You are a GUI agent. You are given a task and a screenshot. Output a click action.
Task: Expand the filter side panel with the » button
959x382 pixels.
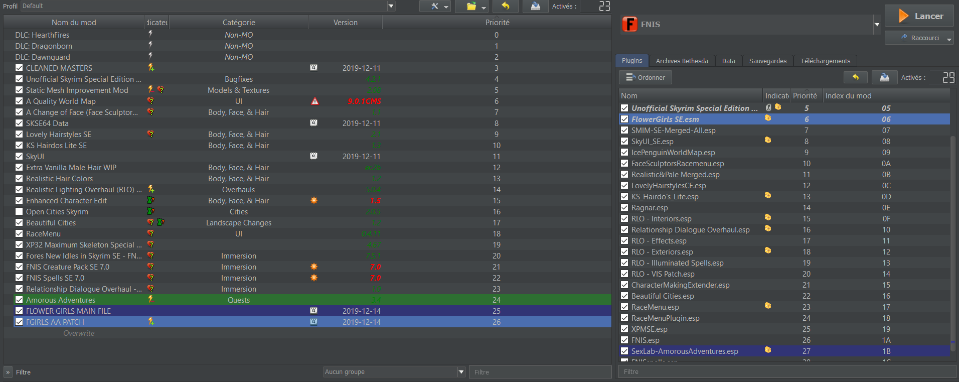click(x=8, y=372)
